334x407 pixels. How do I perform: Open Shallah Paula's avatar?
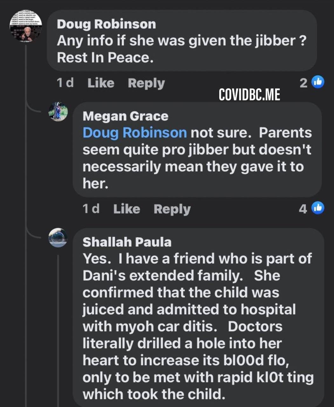(58, 238)
